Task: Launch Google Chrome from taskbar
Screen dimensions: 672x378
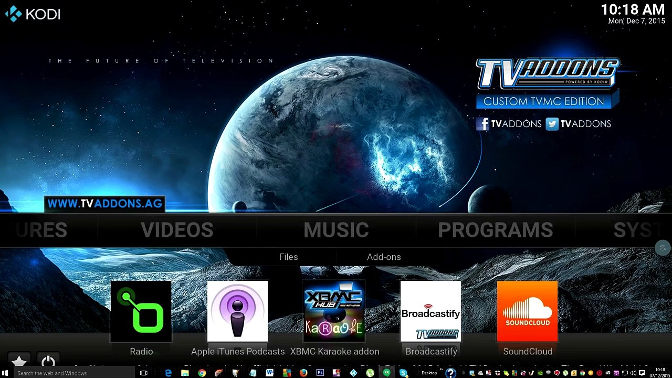Action: point(202,373)
